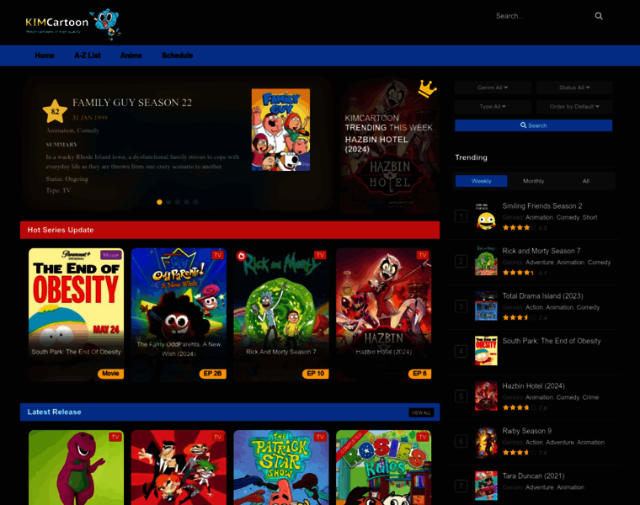This screenshot has width=640, height=505.
Task: Open The Patrick Star Show card
Action: (x=281, y=467)
